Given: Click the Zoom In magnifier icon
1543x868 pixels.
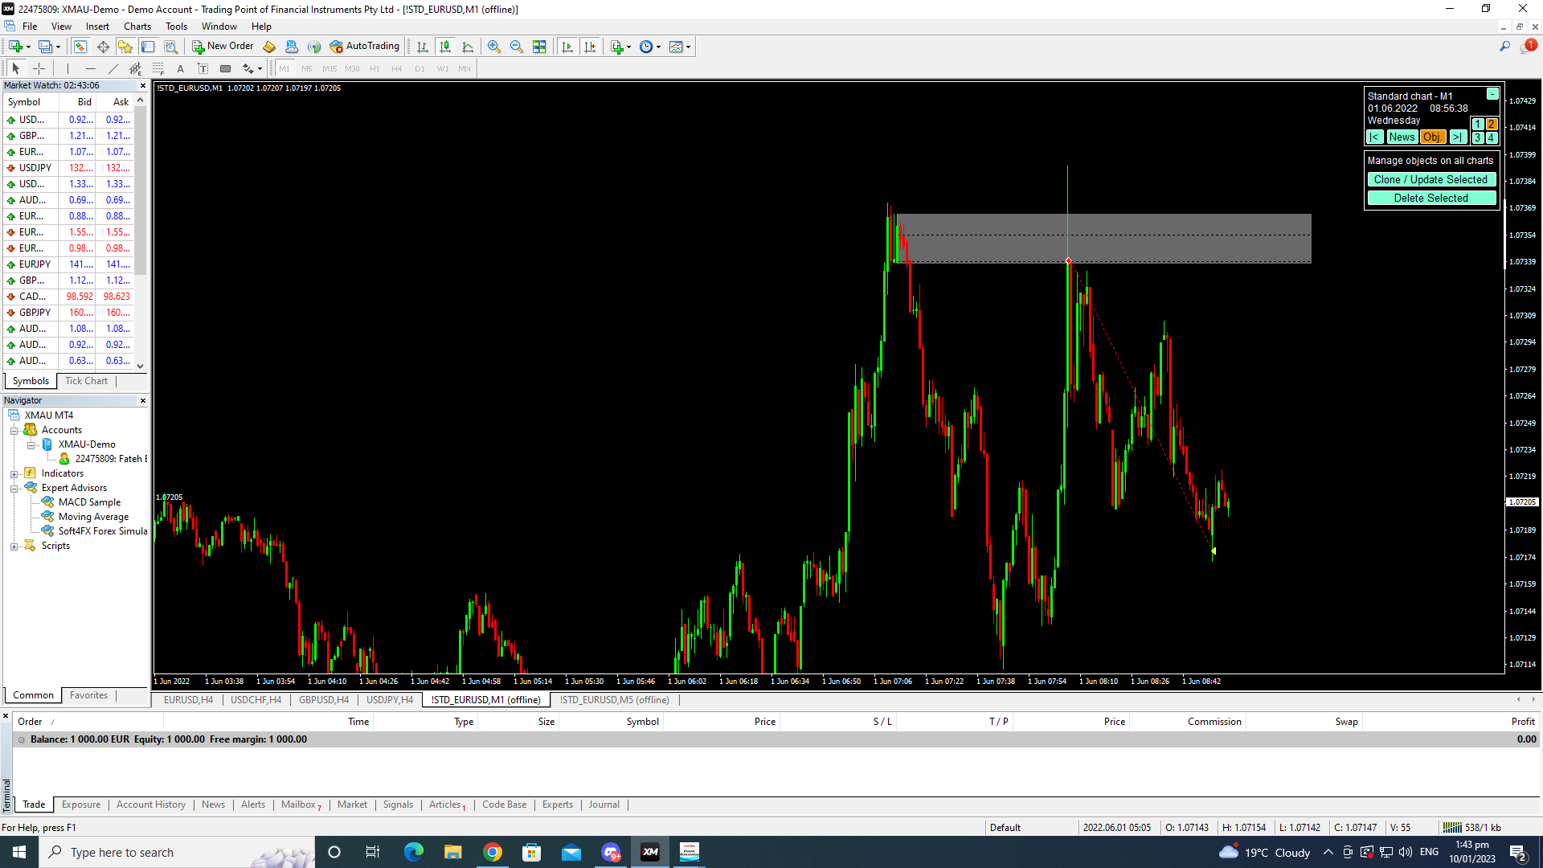Looking at the screenshot, I should coord(493,47).
